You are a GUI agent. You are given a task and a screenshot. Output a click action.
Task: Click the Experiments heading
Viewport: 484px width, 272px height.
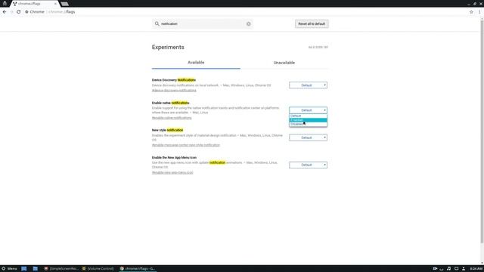168,47
